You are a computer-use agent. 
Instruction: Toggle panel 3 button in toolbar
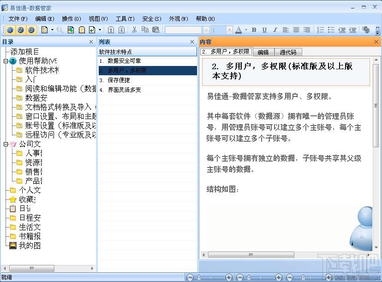31,30
